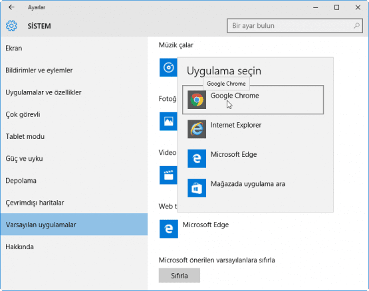Select Varsayılan uygulamalar in the sidebar

[74, 225]
